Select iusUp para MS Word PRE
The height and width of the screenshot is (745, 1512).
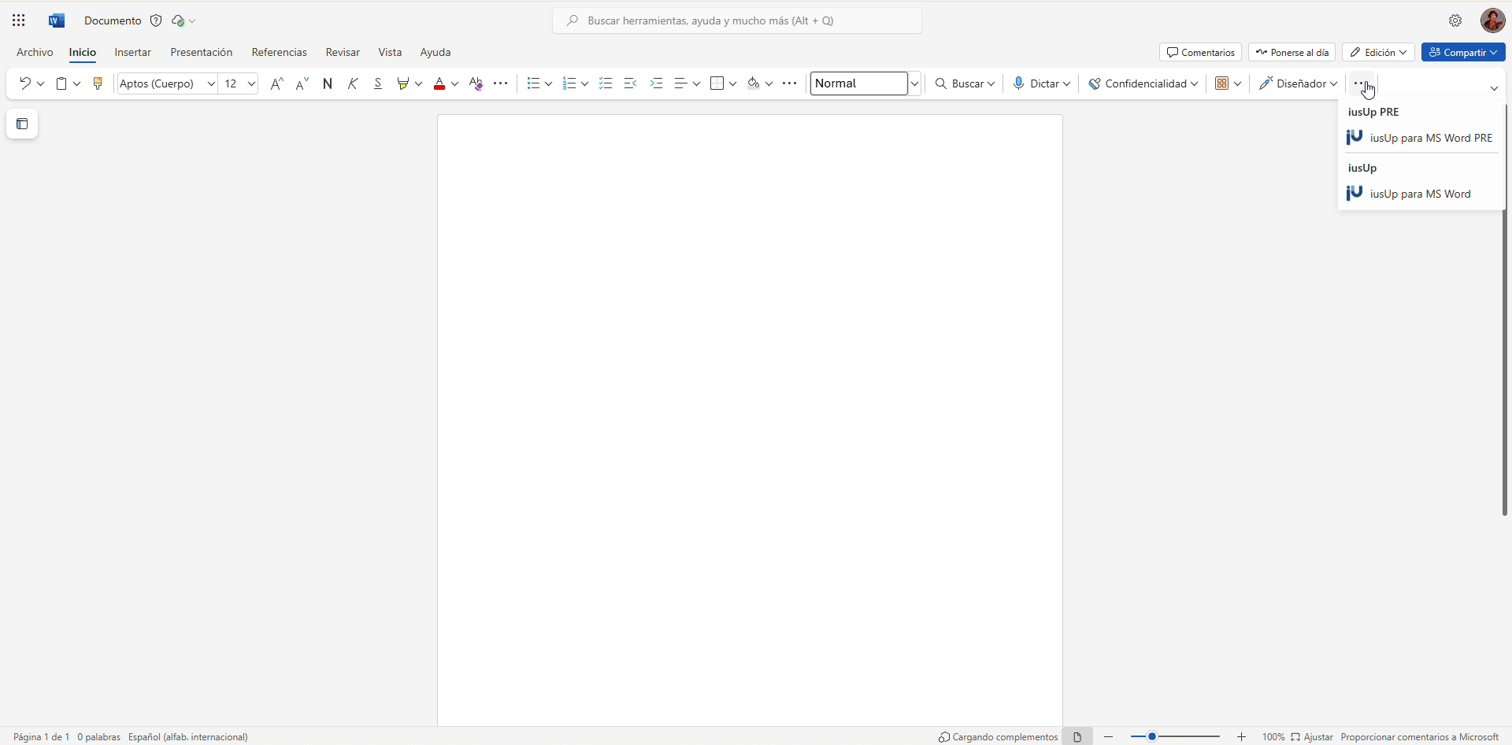click(x=1430, y=138)
